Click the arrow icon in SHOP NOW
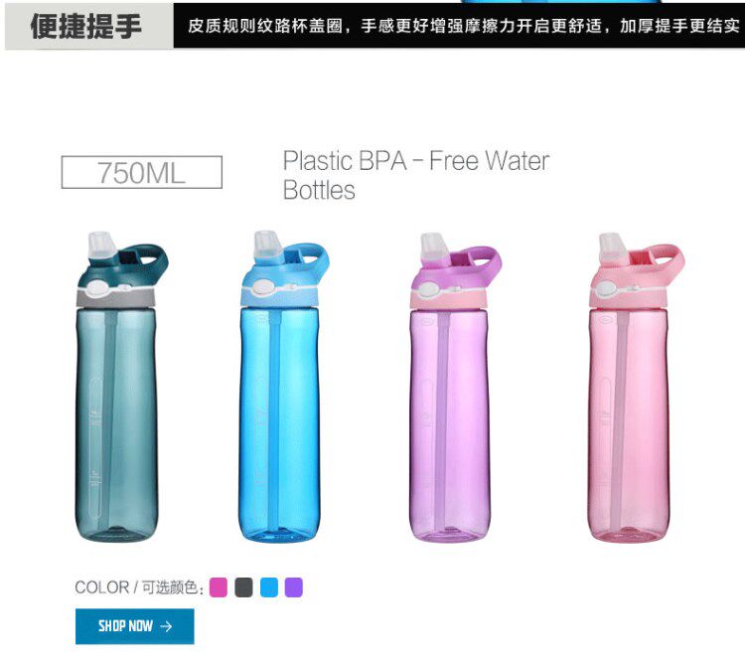The width and height of the screenshot is (745, 670). pos(166,626)
